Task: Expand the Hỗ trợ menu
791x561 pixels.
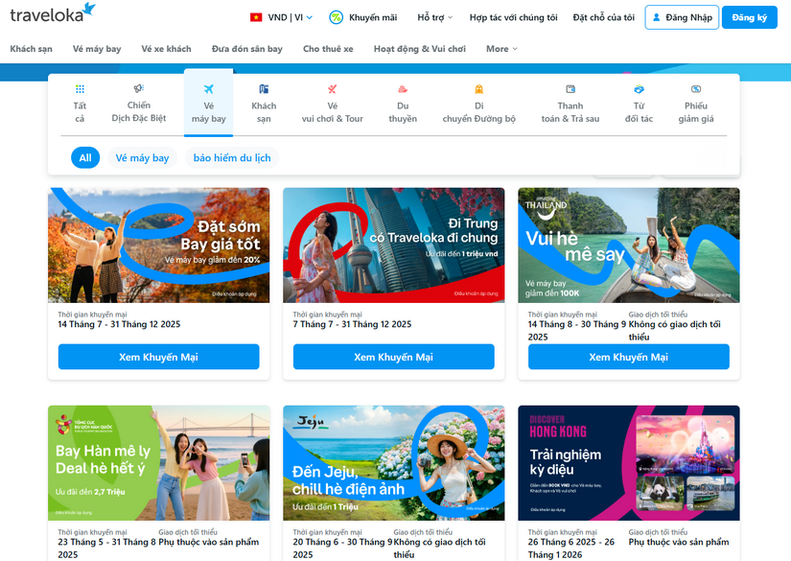Action: pyautogui.click(x=435, y=17)
